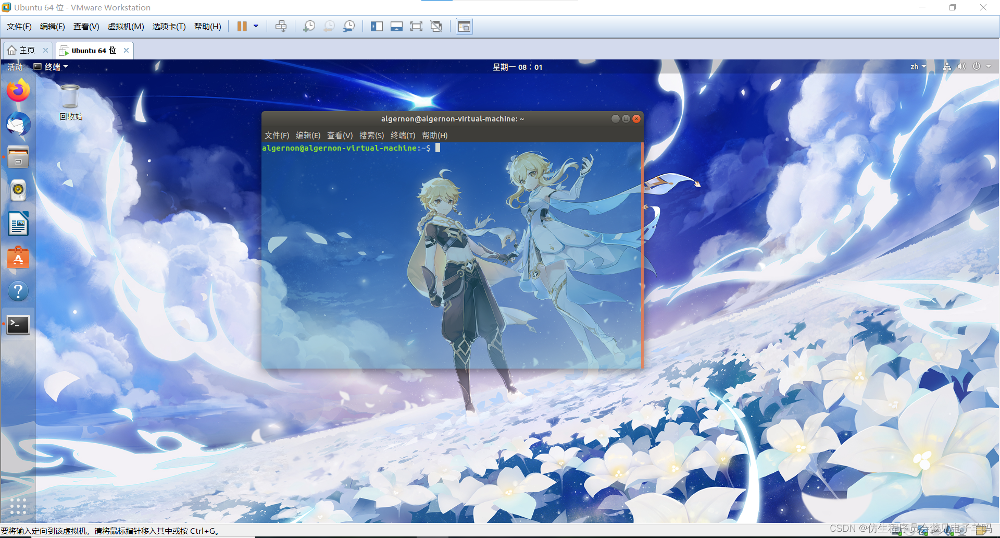The width and height of the screenshot is (1000, 538).
Task: Open the VMware 查看(V) menu
Action: (x=86, y=27)
